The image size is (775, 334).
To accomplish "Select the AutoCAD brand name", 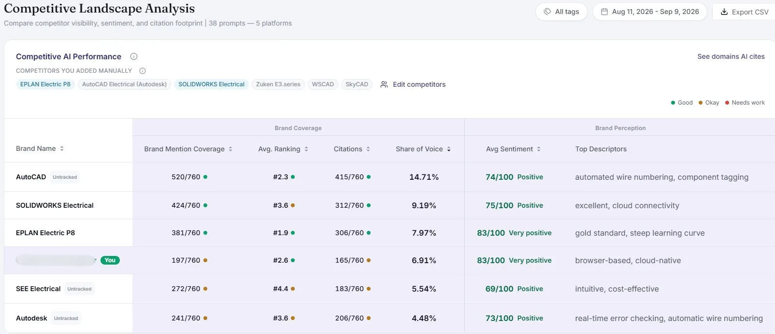I will click(31, 177).
